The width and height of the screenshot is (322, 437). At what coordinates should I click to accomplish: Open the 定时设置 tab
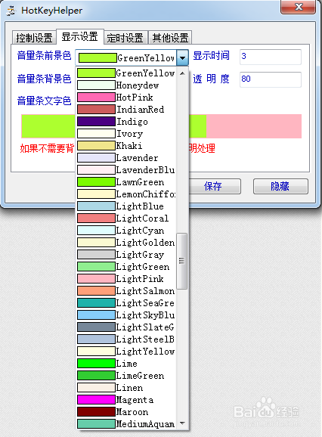click(125, 38)
